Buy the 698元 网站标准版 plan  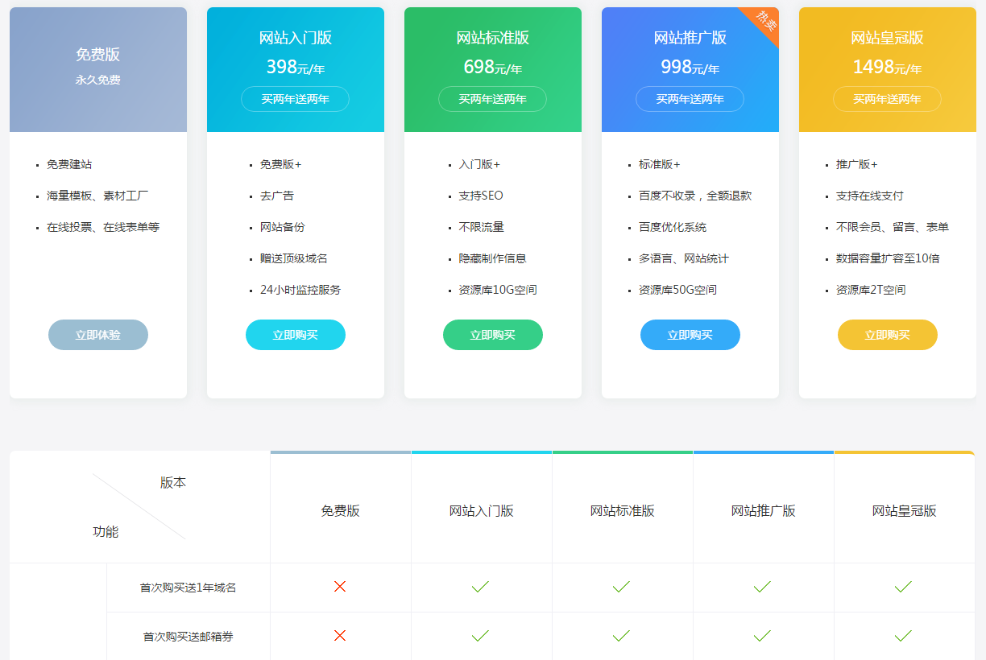click(x=493, y=335)
